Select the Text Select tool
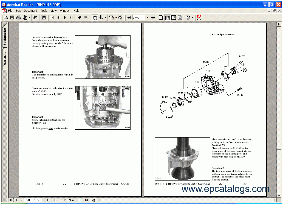The image size is (283, 204). point(111,18)
